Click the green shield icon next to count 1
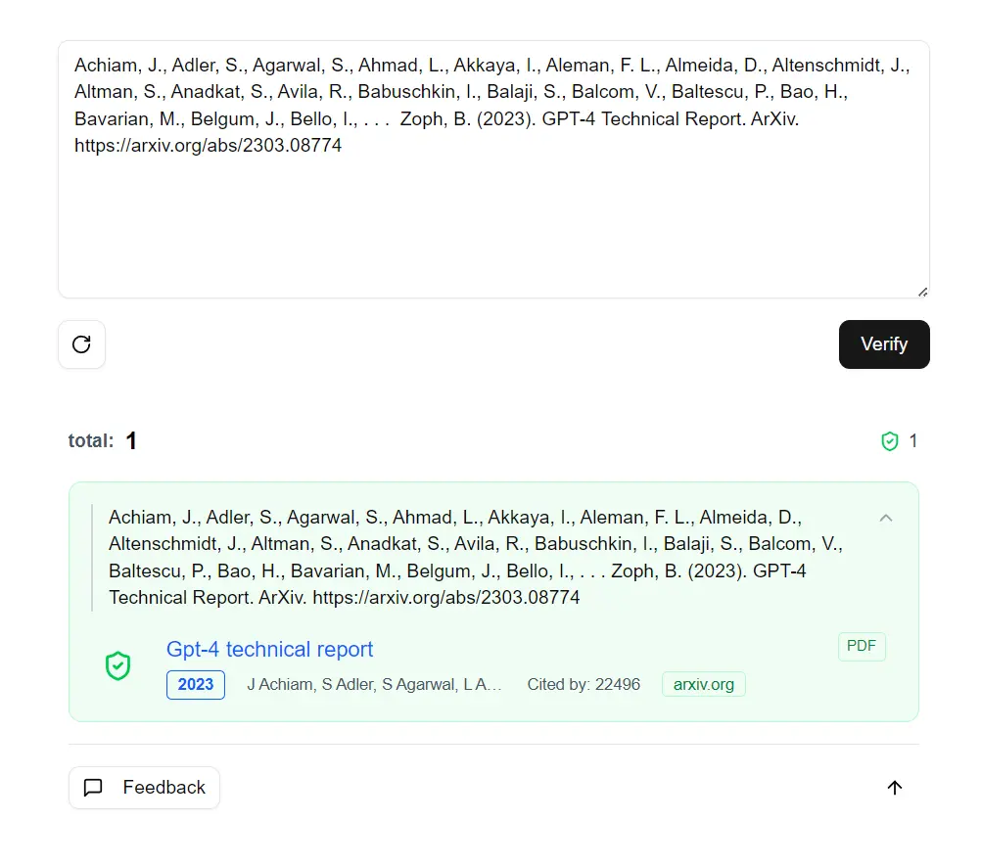981x867 pixels. coord(888,441)
